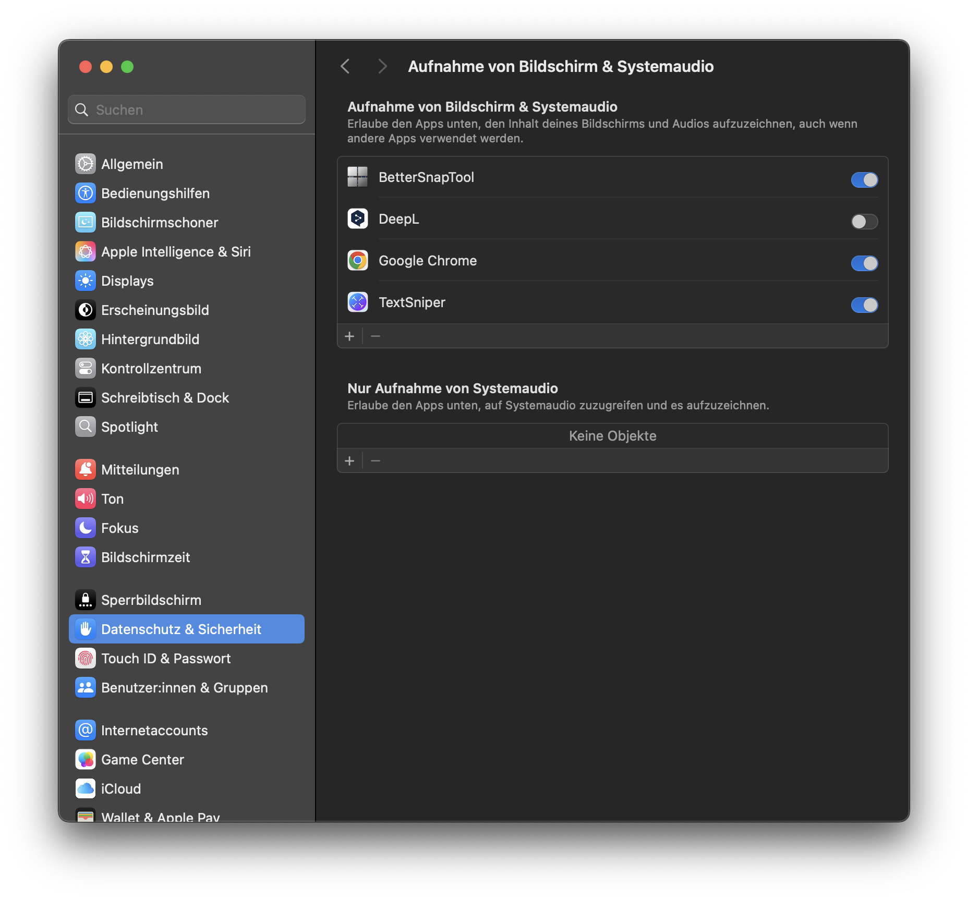Click the forward navigation chevron

click(x=382, y=66)
